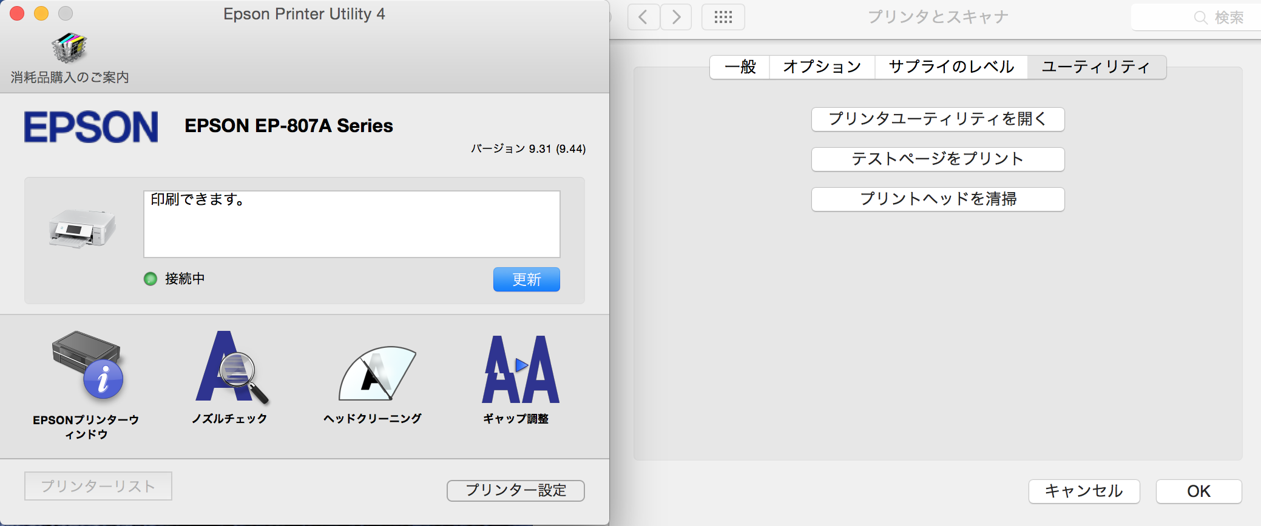Run the ノズルチェック nozzle check icon
This screenshot has width=1261, height=526.
[231, 367]
